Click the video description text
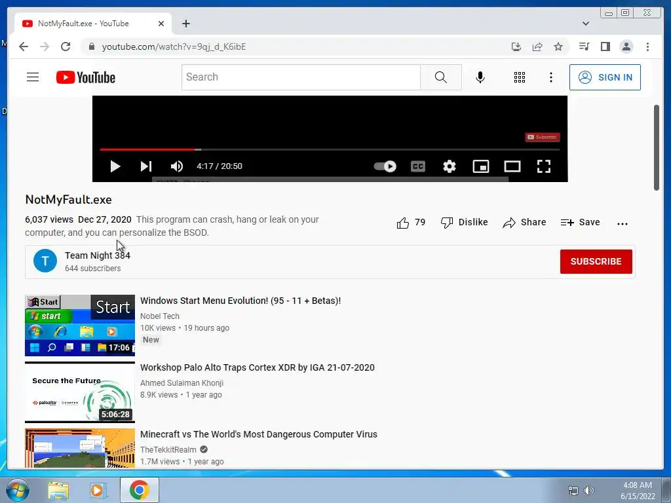This screenshot has height=503, width=671. click(172, 226)
